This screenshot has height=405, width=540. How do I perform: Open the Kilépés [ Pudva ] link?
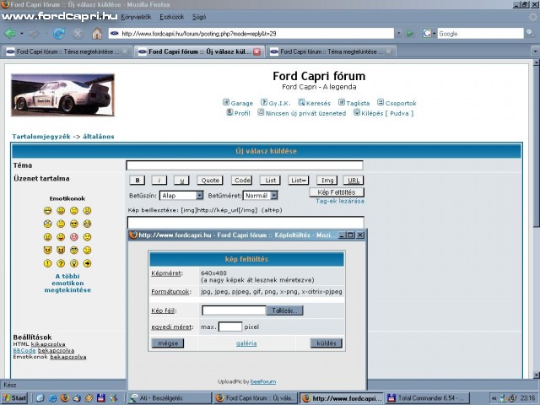click(x=384, y=113)
